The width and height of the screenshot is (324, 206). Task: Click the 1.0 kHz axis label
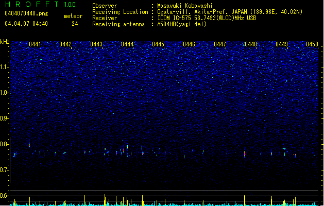[x=4, y=93]
